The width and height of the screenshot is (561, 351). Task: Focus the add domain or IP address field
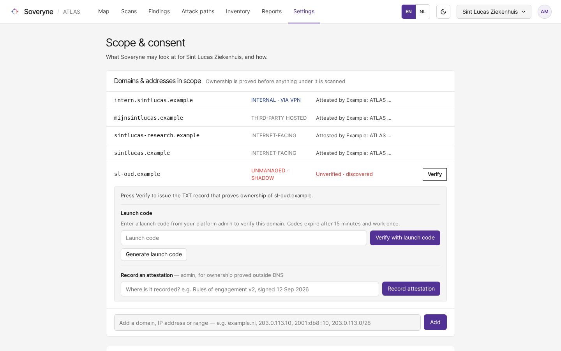267,323
